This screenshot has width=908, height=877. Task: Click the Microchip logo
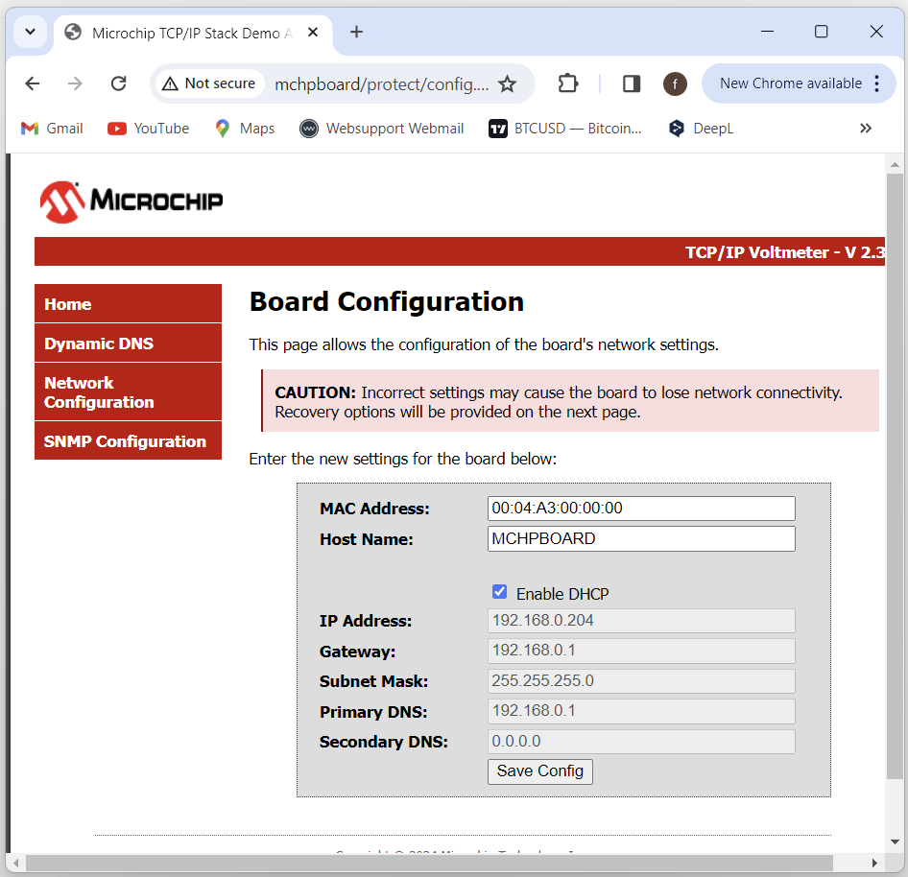131,201
